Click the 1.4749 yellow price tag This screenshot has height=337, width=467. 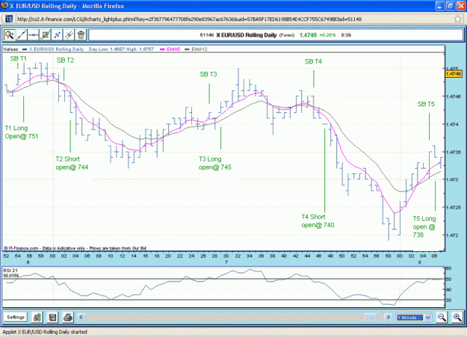(x=454, y=73)
